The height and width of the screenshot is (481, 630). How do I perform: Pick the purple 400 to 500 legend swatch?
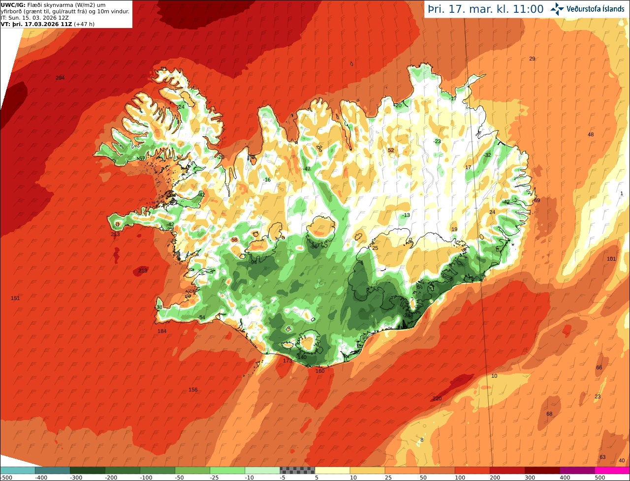(577, 470)
